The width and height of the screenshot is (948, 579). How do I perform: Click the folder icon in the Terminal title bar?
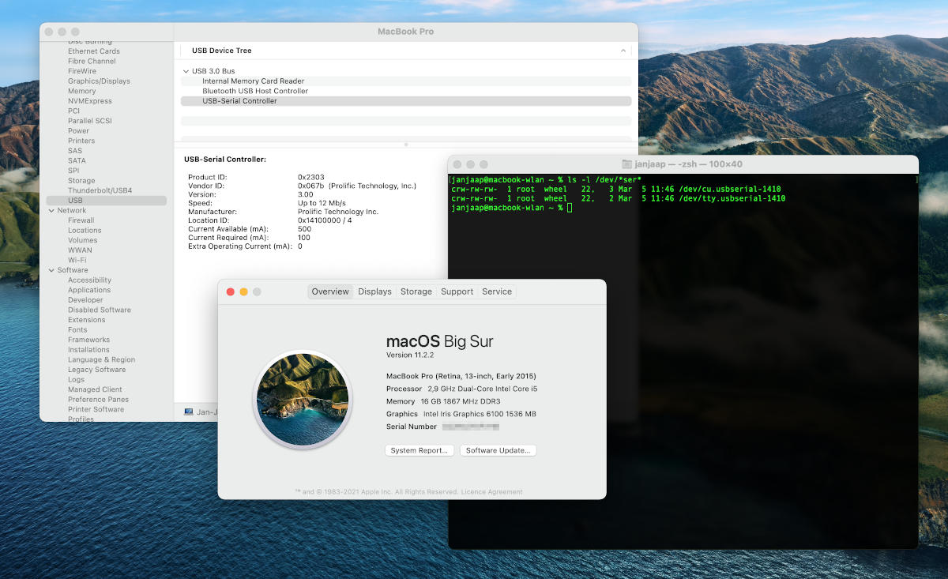pyautogui.click(x=627, y=164)
